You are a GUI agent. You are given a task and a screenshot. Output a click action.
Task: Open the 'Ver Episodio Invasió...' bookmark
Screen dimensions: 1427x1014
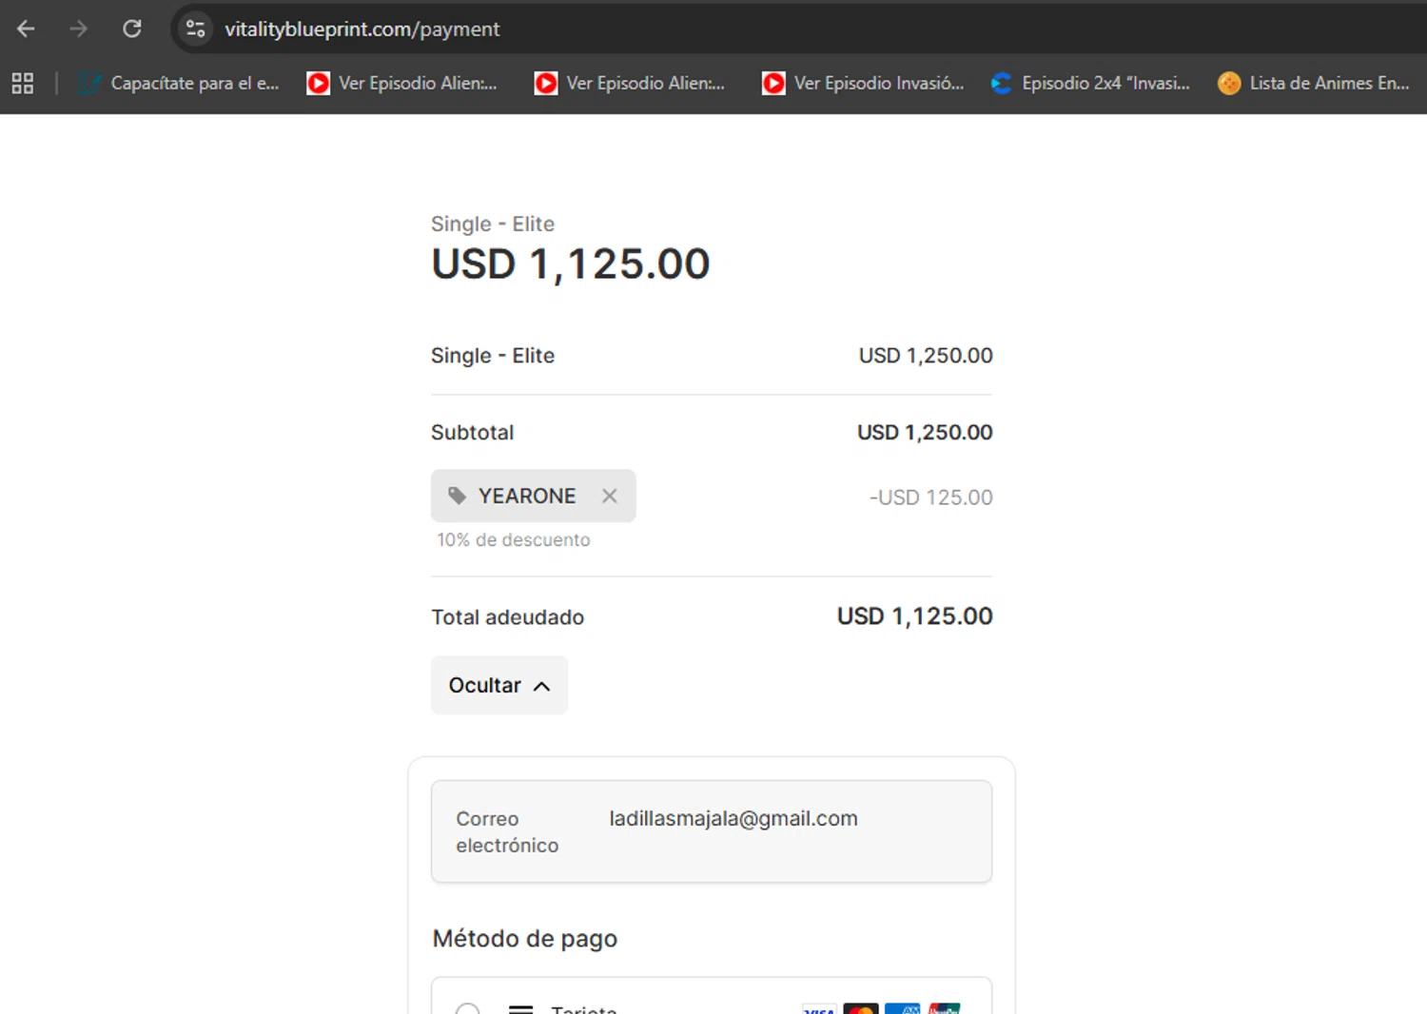pos(863,83)
